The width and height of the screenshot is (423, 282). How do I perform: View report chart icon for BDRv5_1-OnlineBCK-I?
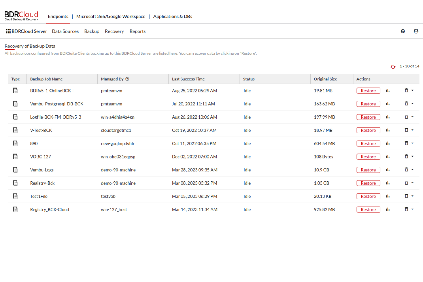click(388, 91)
